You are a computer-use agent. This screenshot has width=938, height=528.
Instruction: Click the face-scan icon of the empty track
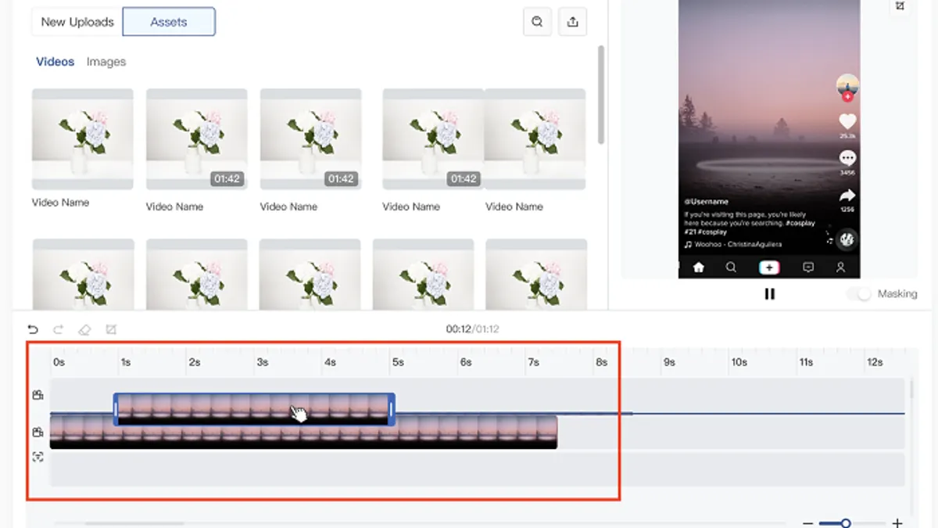pyautogui.click(x=38, y=457)
